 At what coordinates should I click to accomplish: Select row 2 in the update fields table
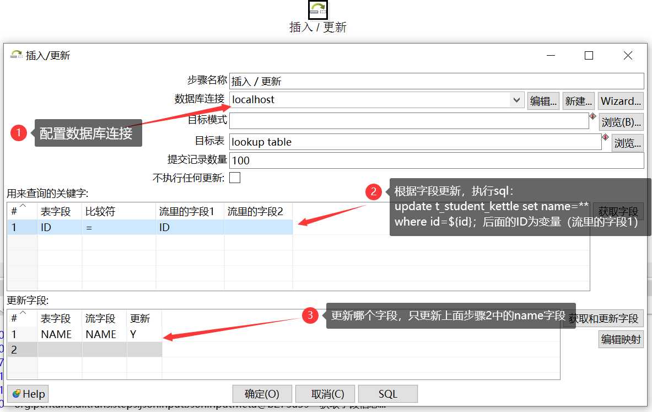pos(85,350)
